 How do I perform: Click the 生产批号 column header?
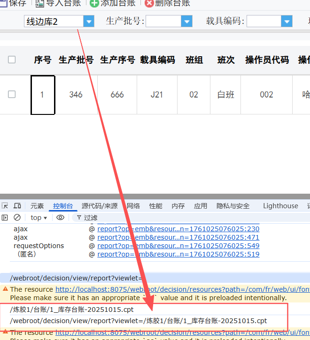click(x=76, y=60)
